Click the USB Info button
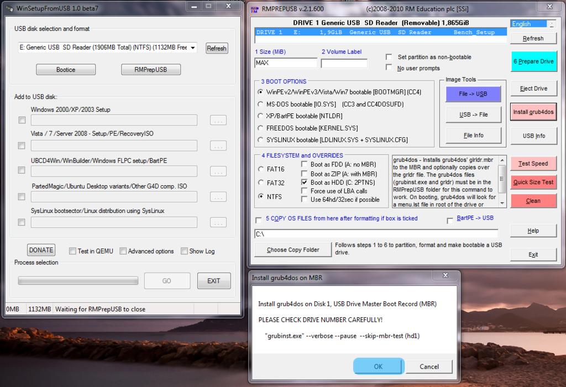This screenshot has width=566, height=387. [x=533, y=136]
